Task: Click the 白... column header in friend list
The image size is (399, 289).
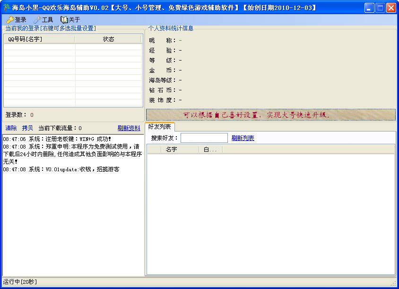Action: point(210,149)
